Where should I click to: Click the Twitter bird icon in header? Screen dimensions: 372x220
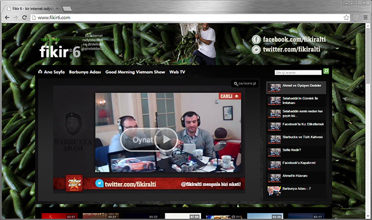click(x=256, y=50)
